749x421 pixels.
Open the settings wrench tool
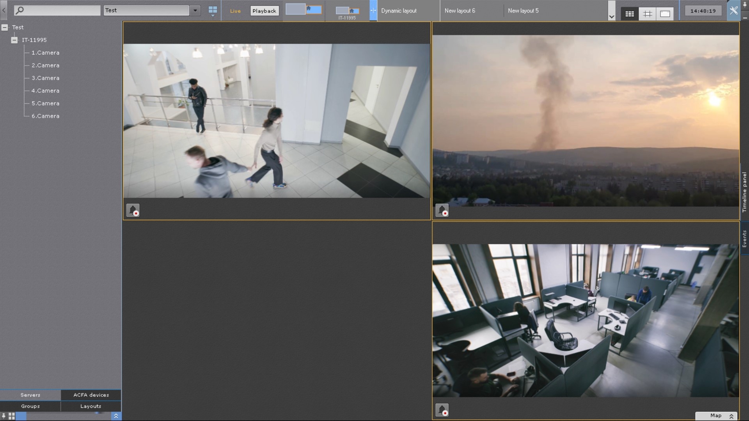pos(733,11)
